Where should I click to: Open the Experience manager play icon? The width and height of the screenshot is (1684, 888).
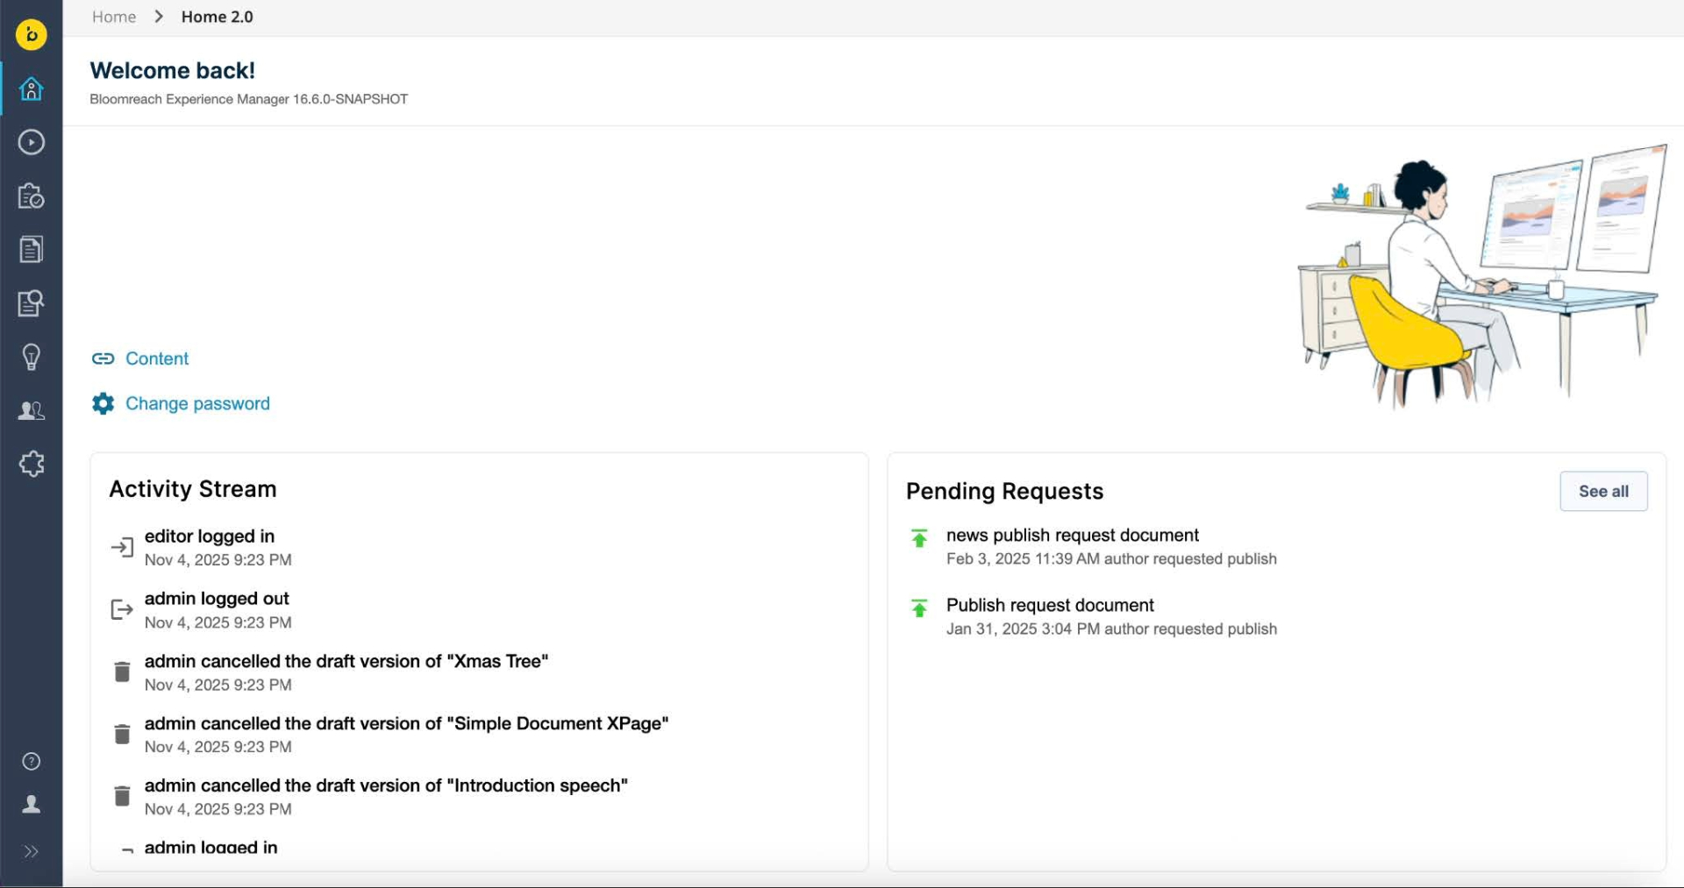click(32, 142)
